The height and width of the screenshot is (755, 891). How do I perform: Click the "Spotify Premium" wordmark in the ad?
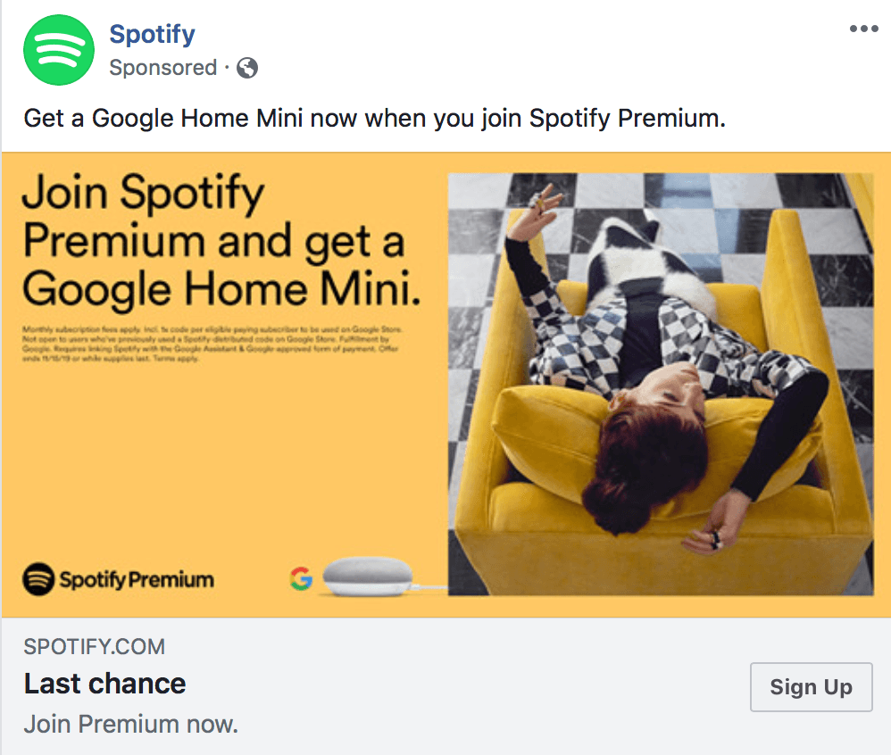(x=137, y=579)
